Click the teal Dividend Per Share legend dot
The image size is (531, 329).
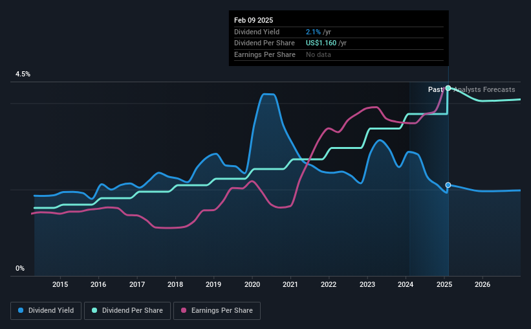tap(95, 311)
